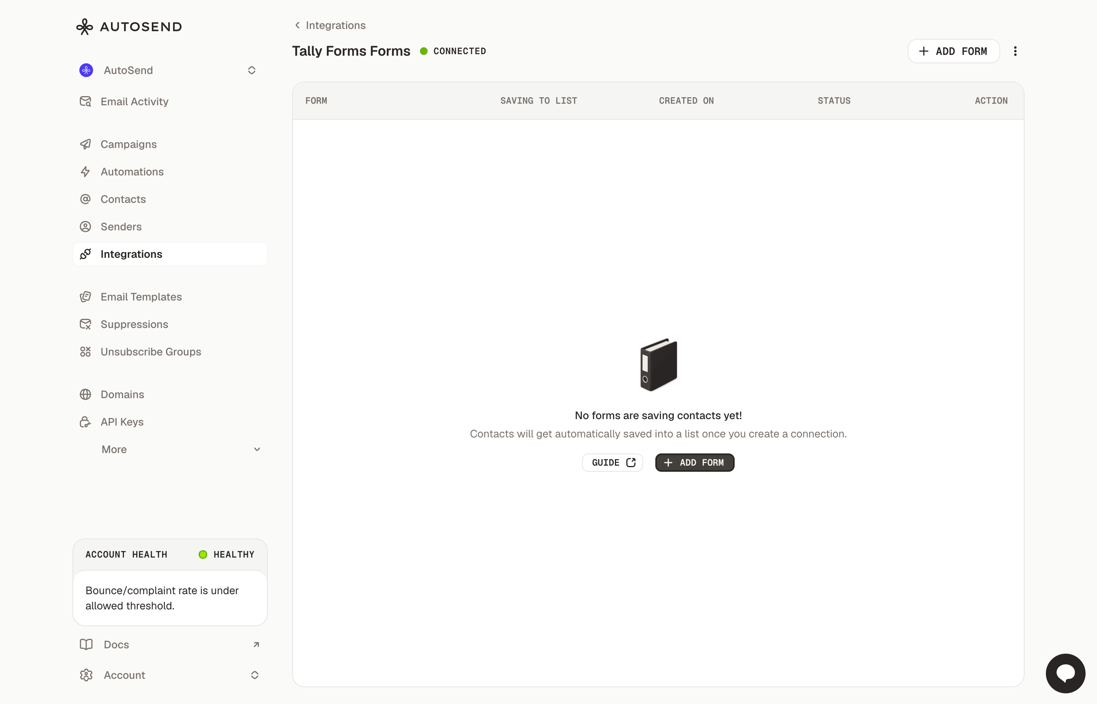Open the AutoSend workspace switcher chevron

point(251,71)
